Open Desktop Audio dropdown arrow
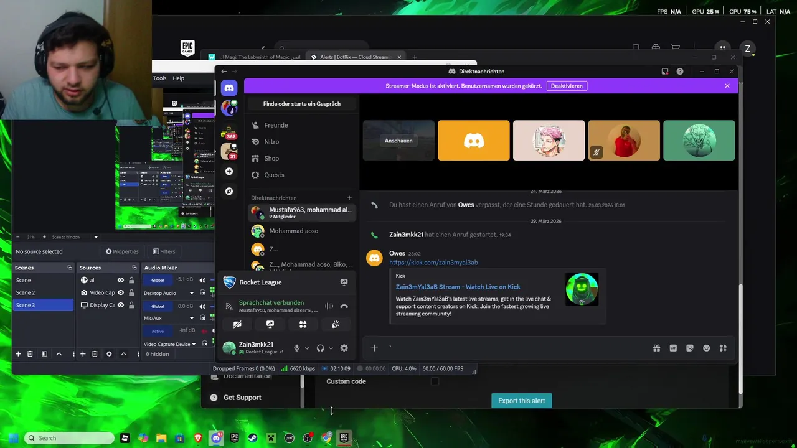Viewport: 797px width, 448px height. pos(192,293)
